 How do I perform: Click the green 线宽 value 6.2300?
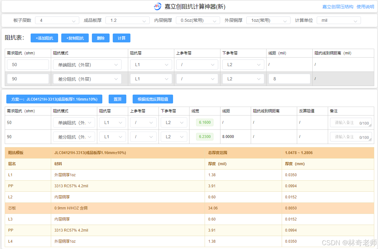205,137
